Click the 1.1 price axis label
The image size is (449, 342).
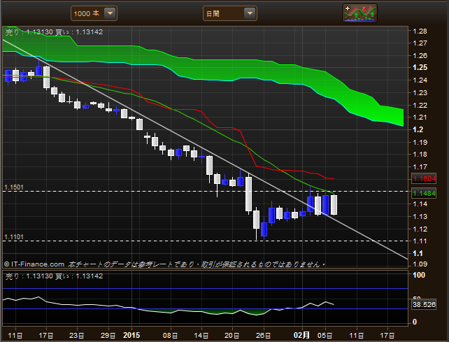pos(418,253)
